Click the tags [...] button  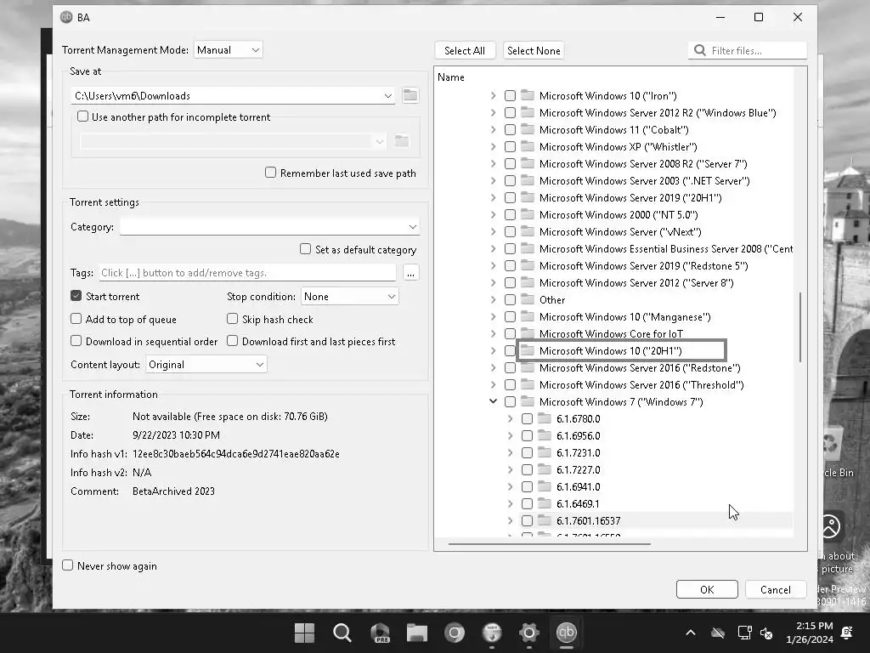(410, 273)
